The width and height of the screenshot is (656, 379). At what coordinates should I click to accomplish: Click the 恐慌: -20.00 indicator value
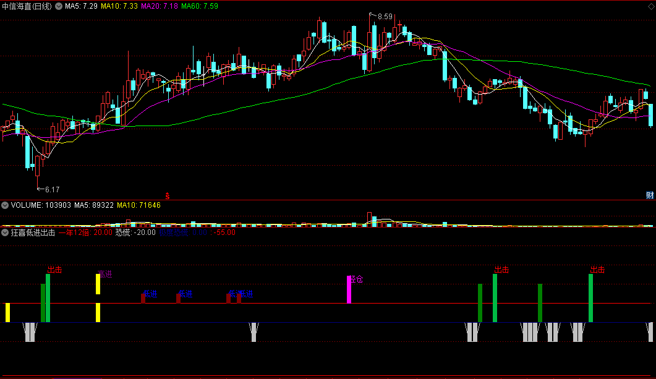coord(135,232)
